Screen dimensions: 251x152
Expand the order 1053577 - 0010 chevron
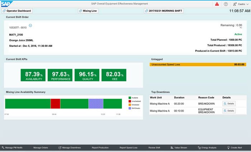[x=30, y=25]
